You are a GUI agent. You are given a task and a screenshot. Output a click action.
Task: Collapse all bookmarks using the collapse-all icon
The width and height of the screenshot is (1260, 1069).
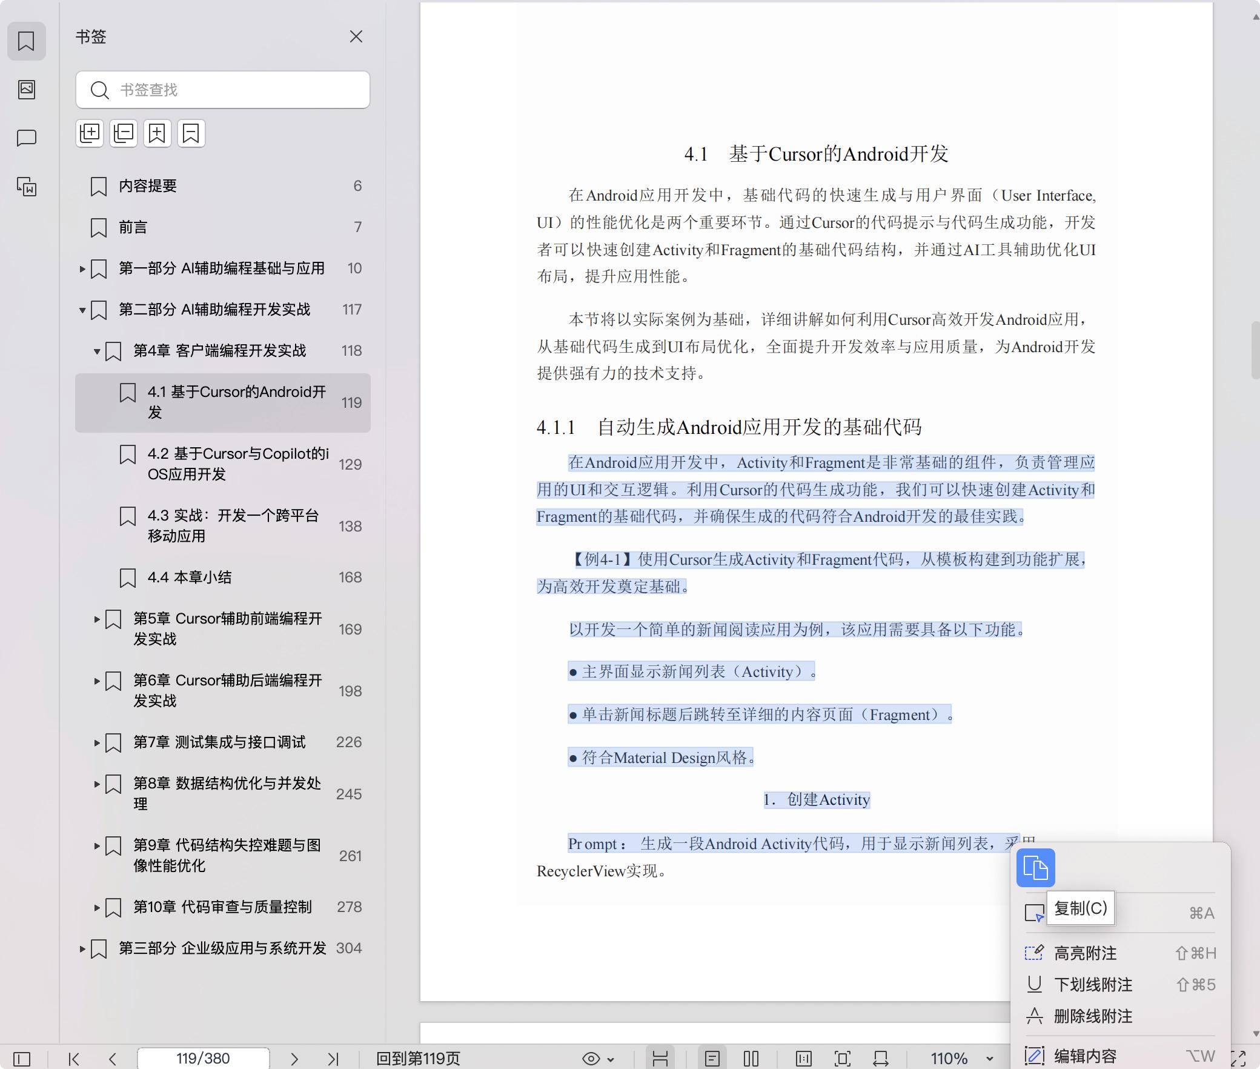[x=123, y=133]
